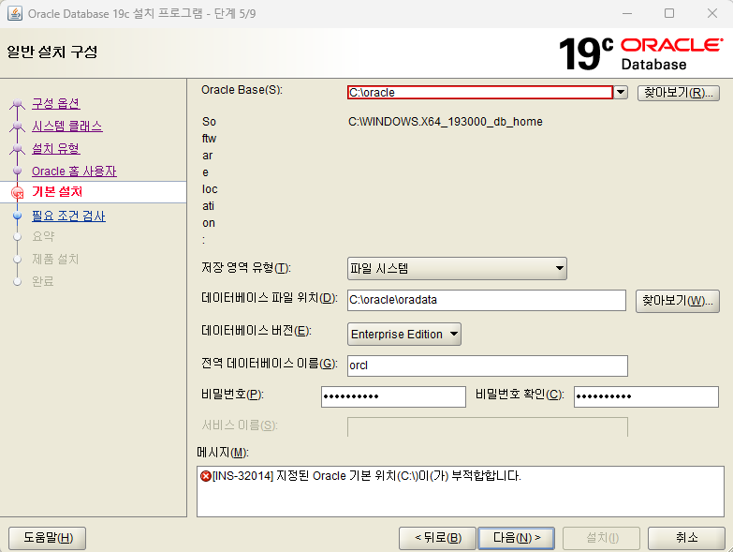Click 찾아보기(R) browse button for Oracle Base
The width and height of the screenshot is (733, 552).
pos(679,93)
